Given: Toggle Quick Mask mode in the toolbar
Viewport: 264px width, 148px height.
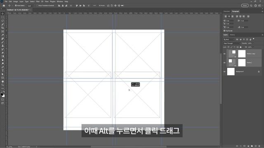Looking at the screenshot, I should (2, 99).
